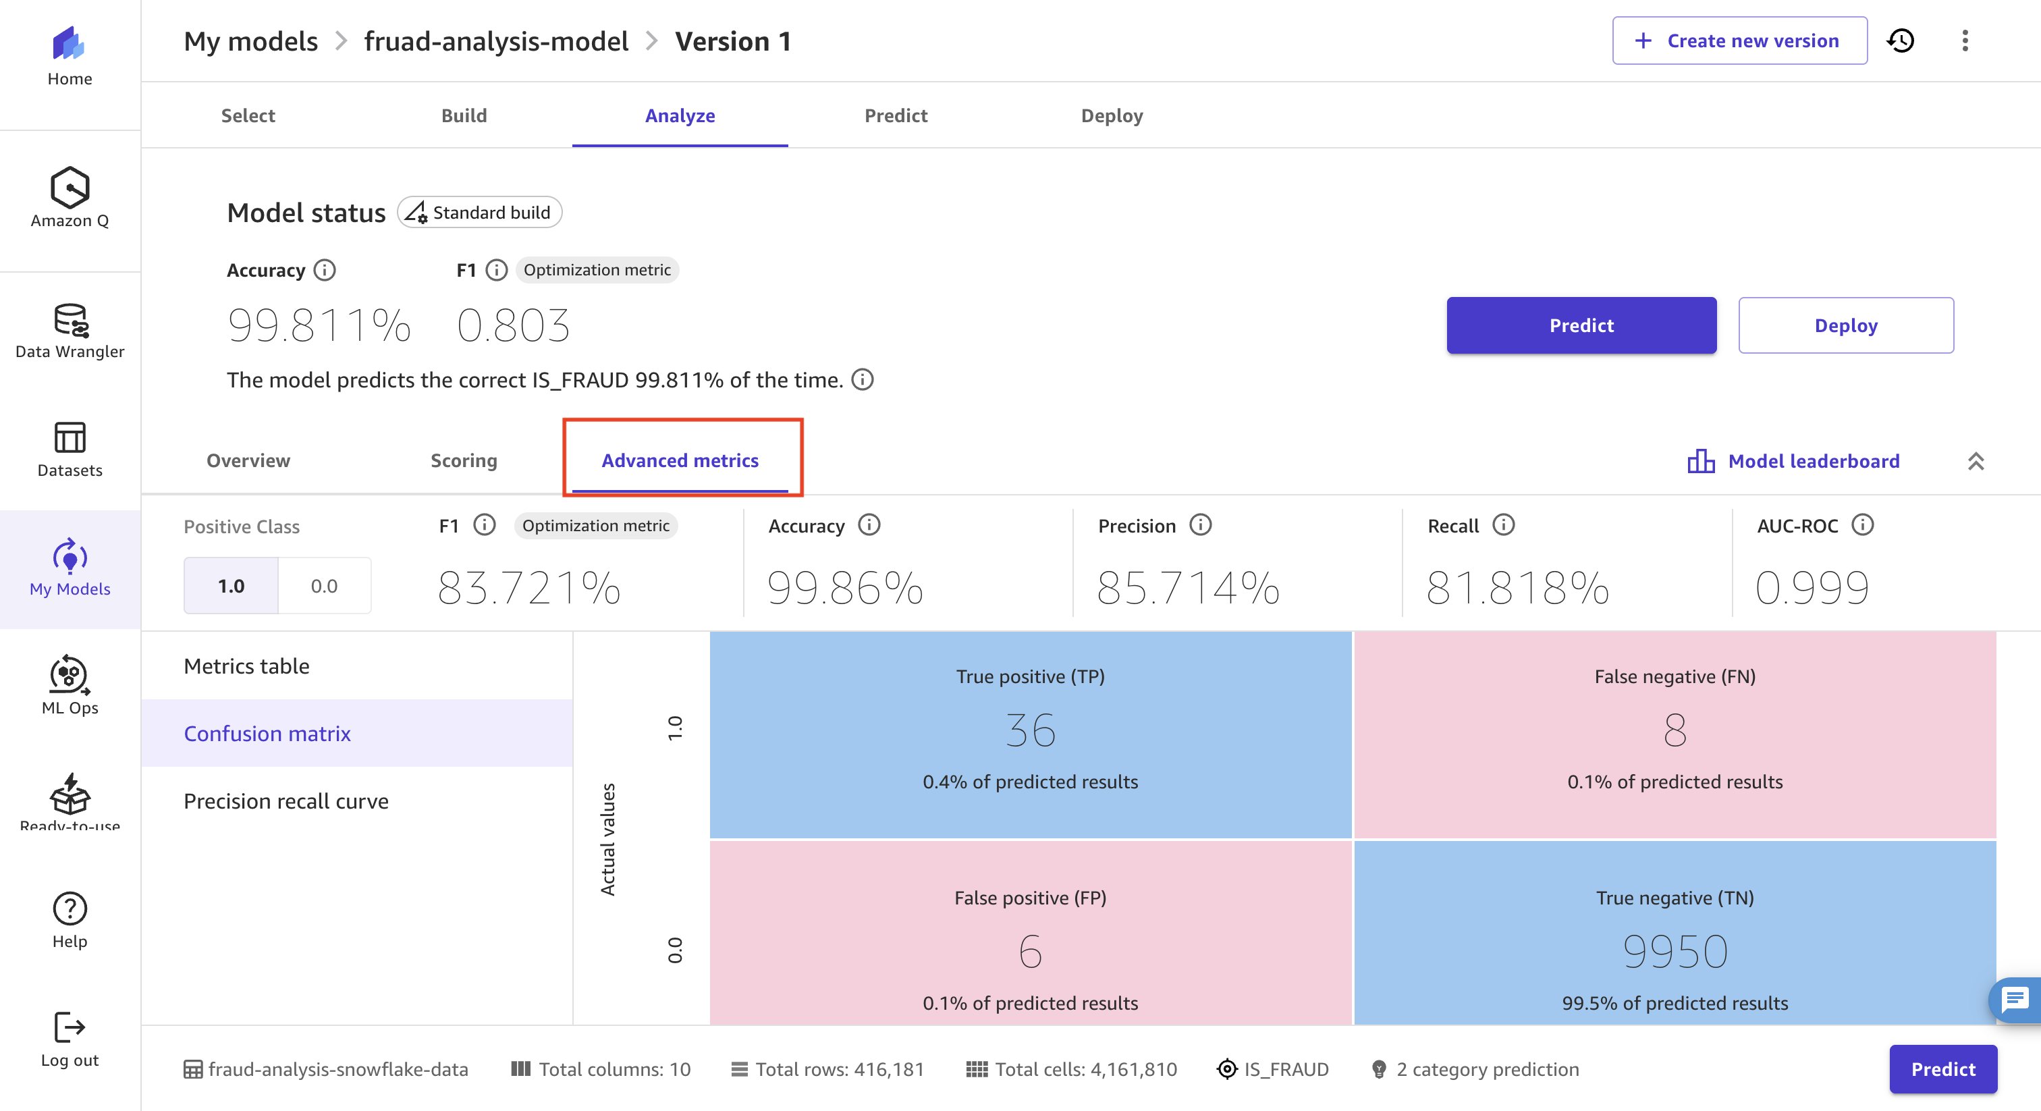Open the Scoring sub-tab
The height and width of the screenshot is (1111, 2041).
point(464,460)
